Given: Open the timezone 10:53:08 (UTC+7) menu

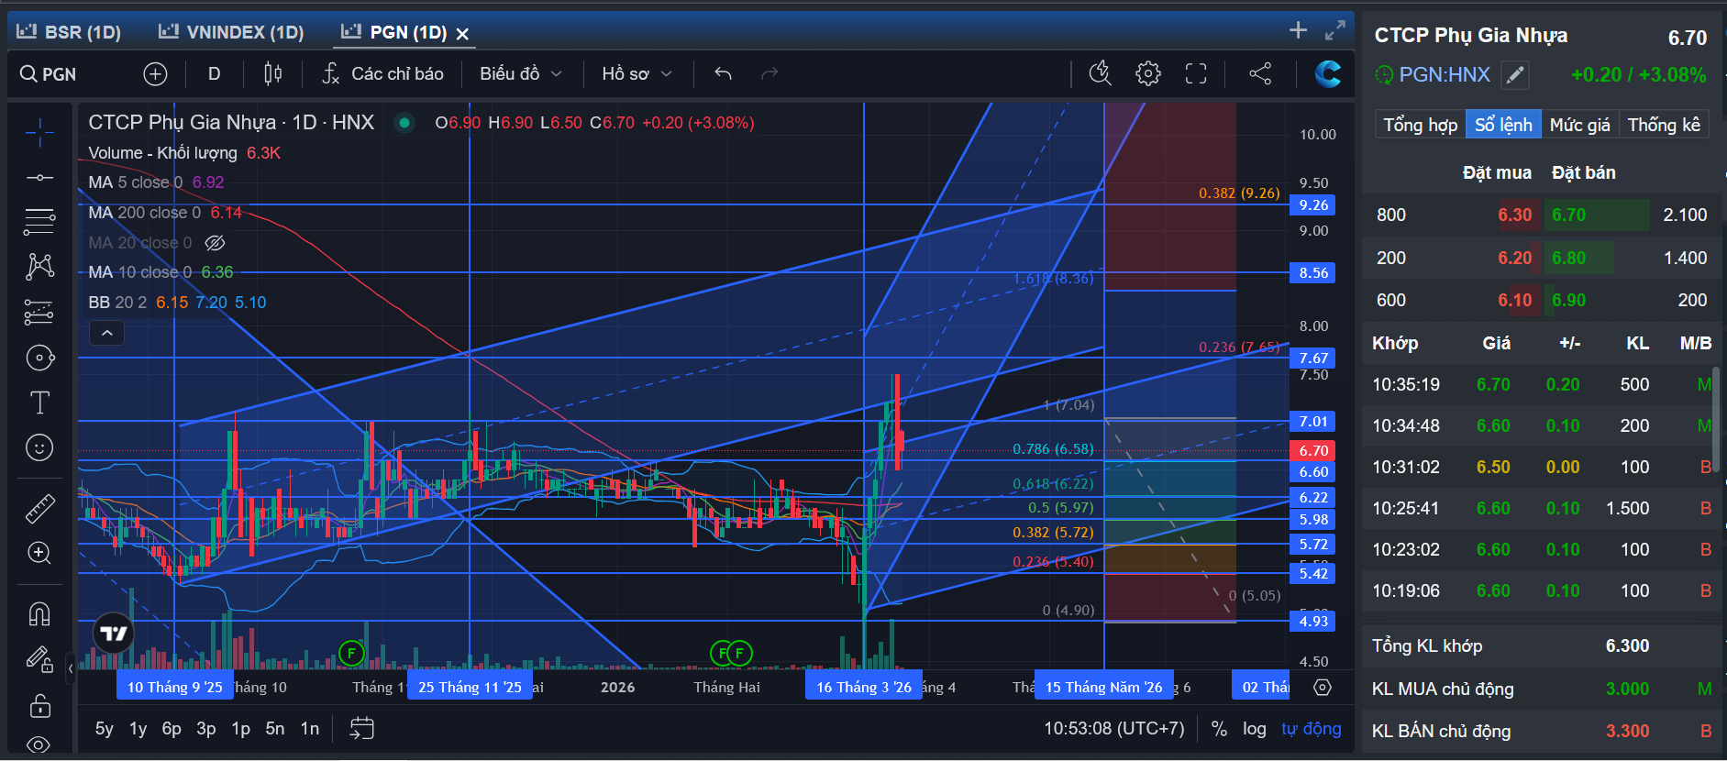Looking at the screenshot, I should [1114, 729].
